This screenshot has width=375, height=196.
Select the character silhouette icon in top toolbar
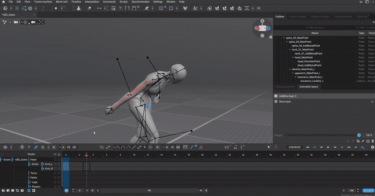79,8
